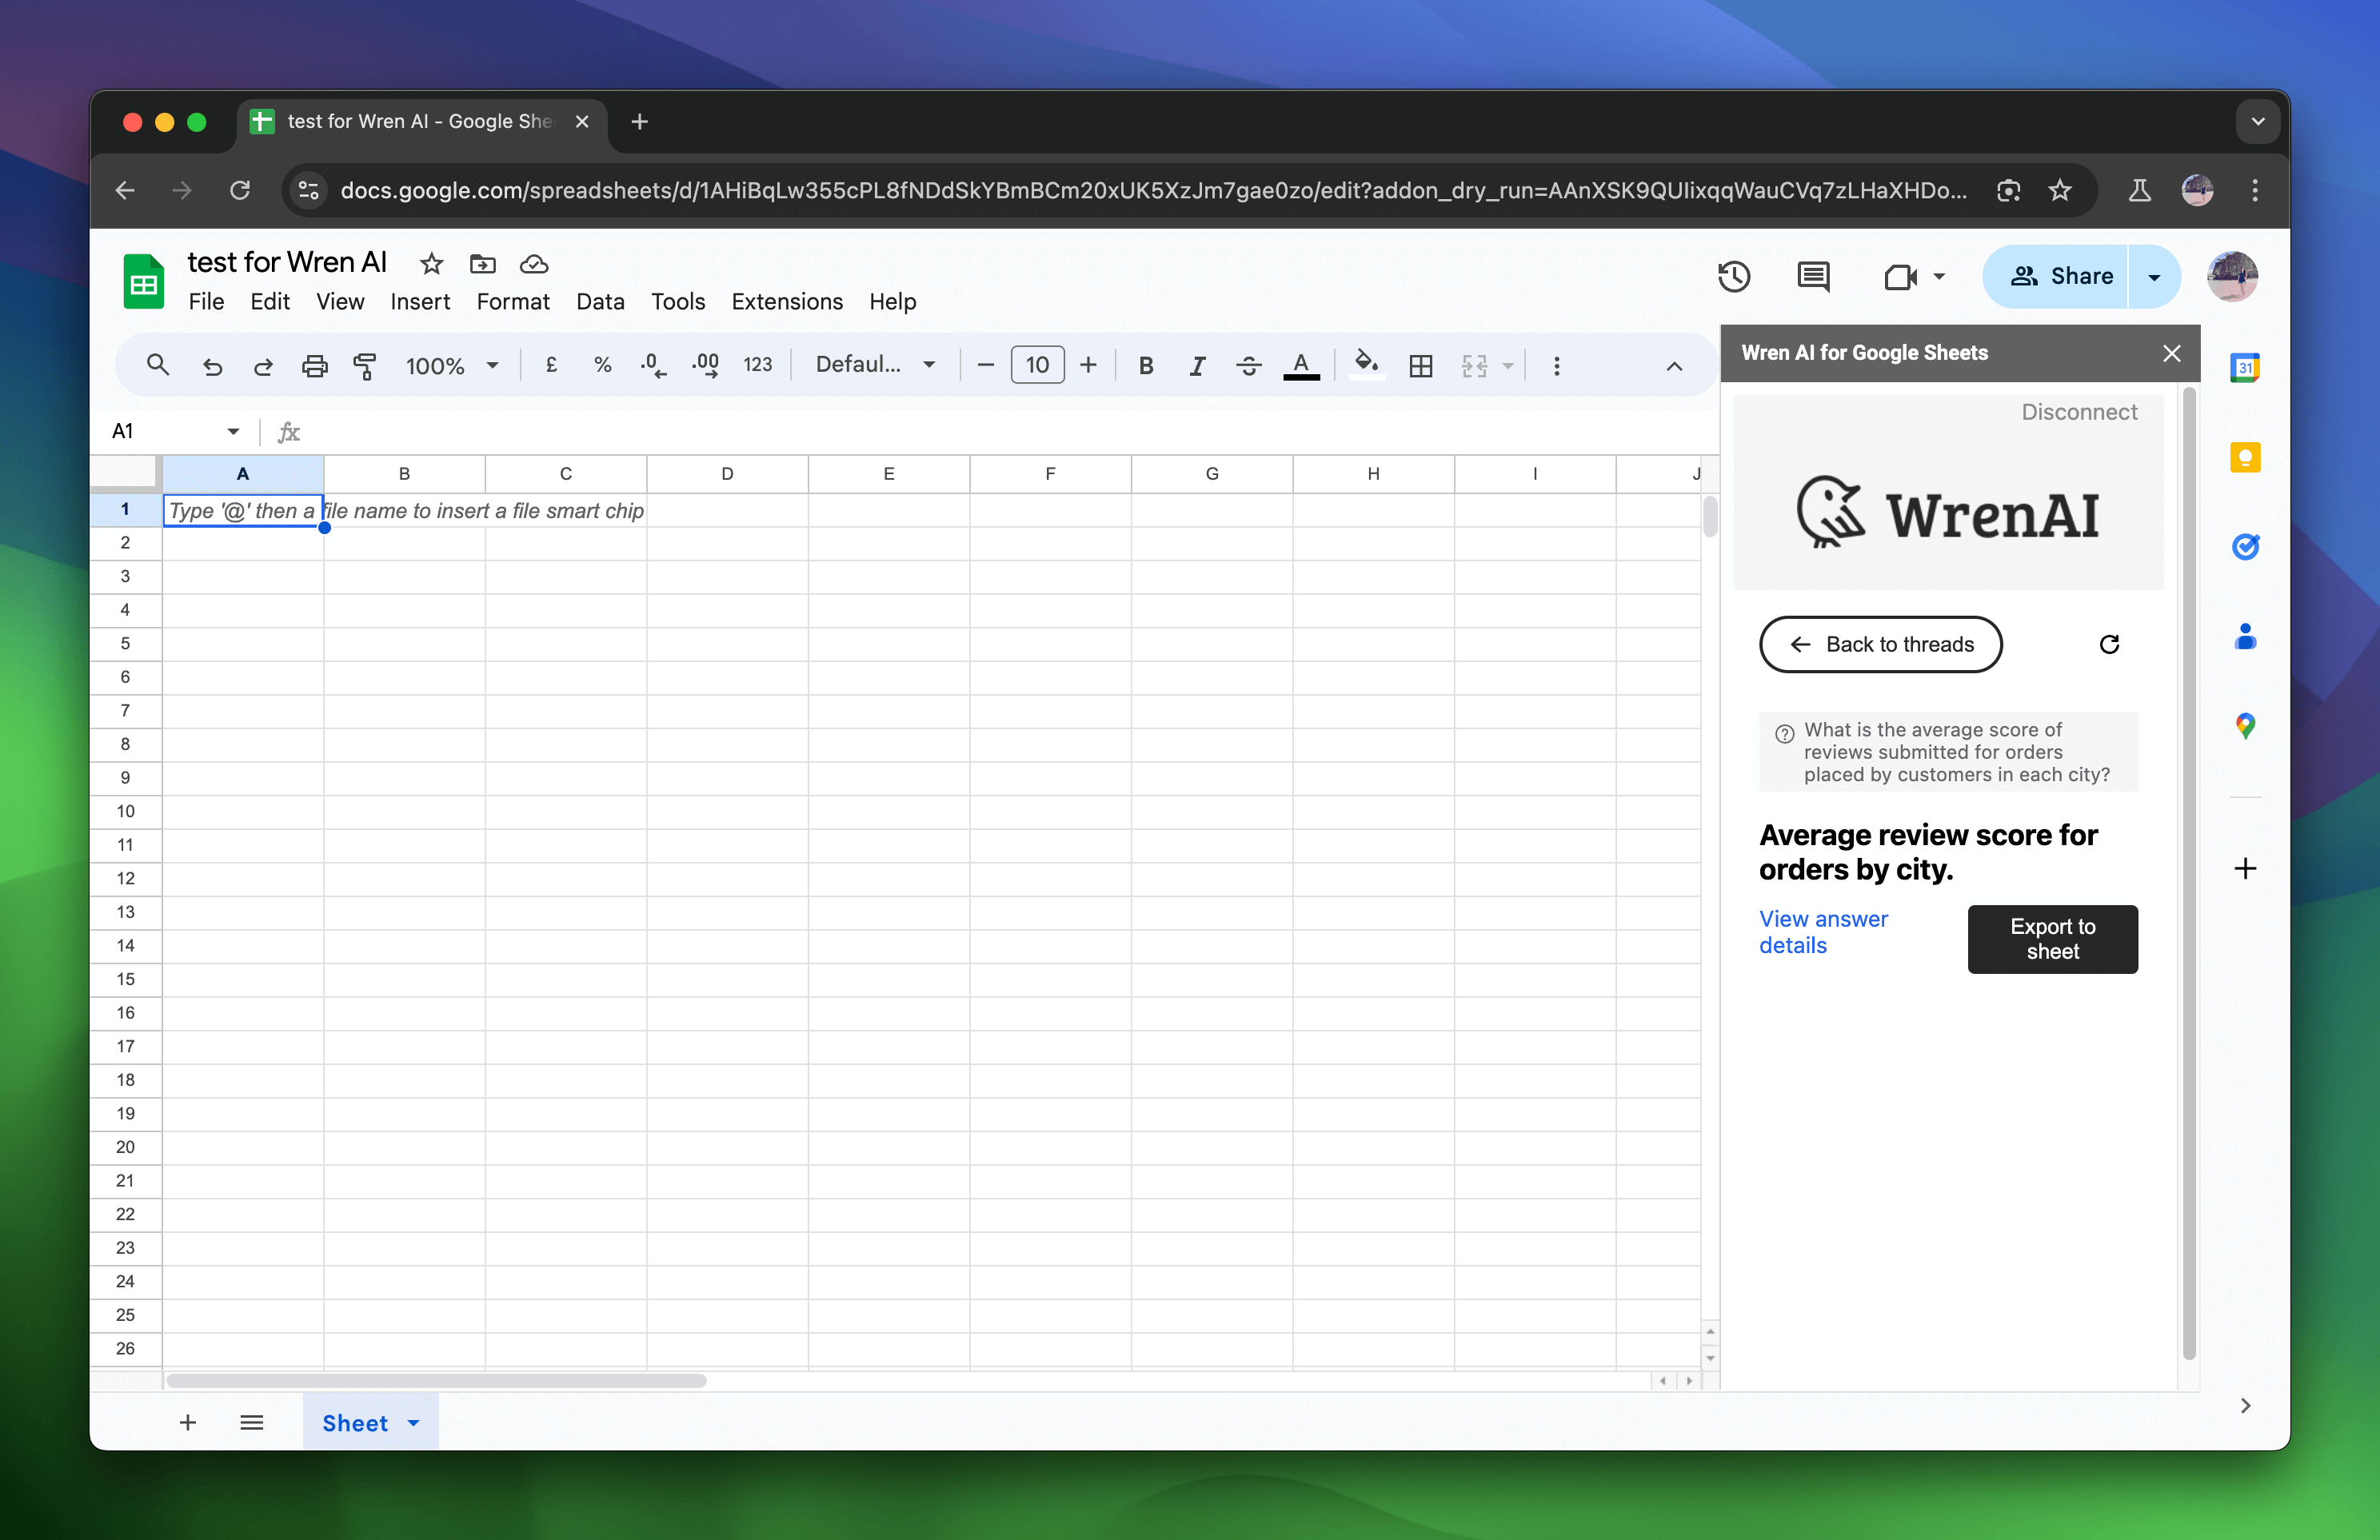Toggle bold formatting
Image resolution: width=2380 pixels, height=1540 pixels.
pos(1146,366)
